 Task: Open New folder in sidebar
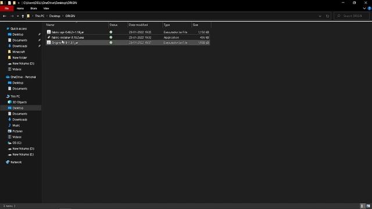tap(19, 58)
